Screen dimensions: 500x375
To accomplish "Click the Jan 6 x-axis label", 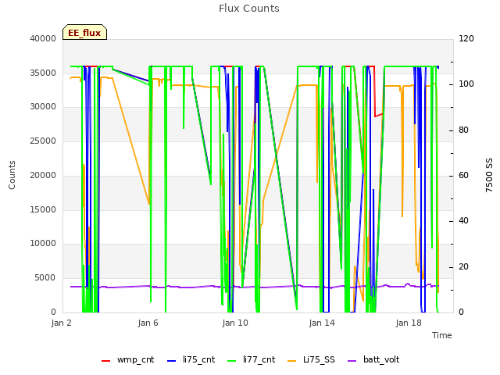I will [x=148, y=323].
